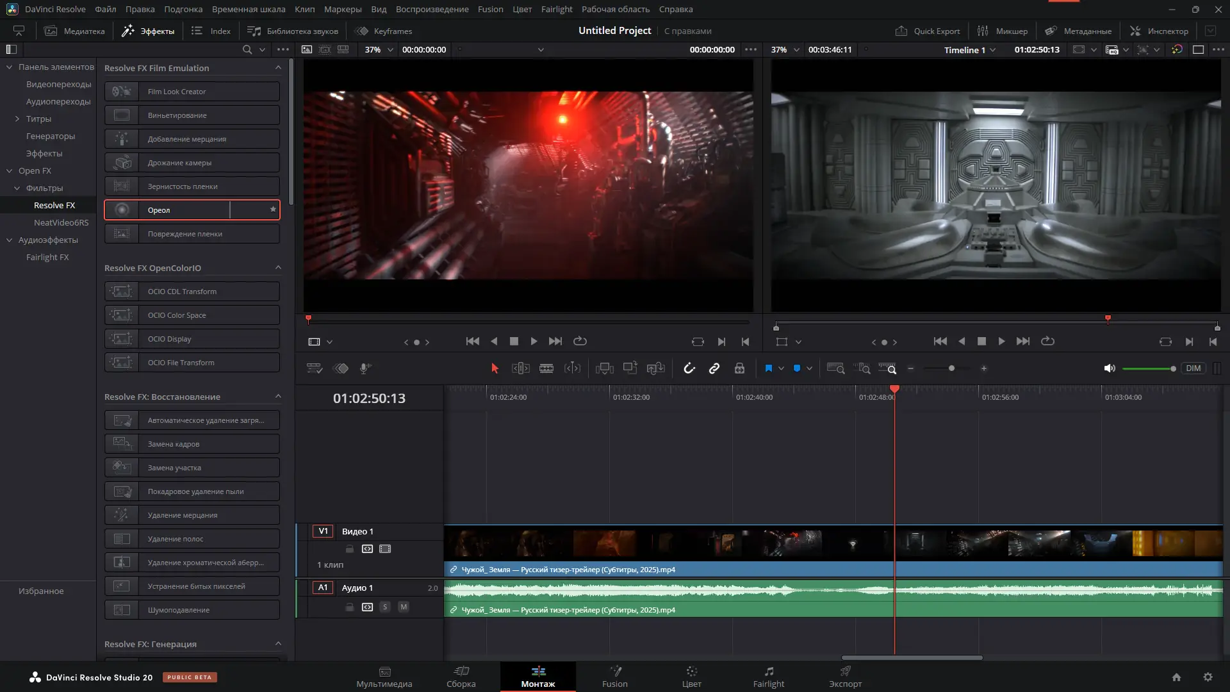Screen dimensions: 1230x692
Task: Open the Fusion menu
Action: tap(490, 9)
